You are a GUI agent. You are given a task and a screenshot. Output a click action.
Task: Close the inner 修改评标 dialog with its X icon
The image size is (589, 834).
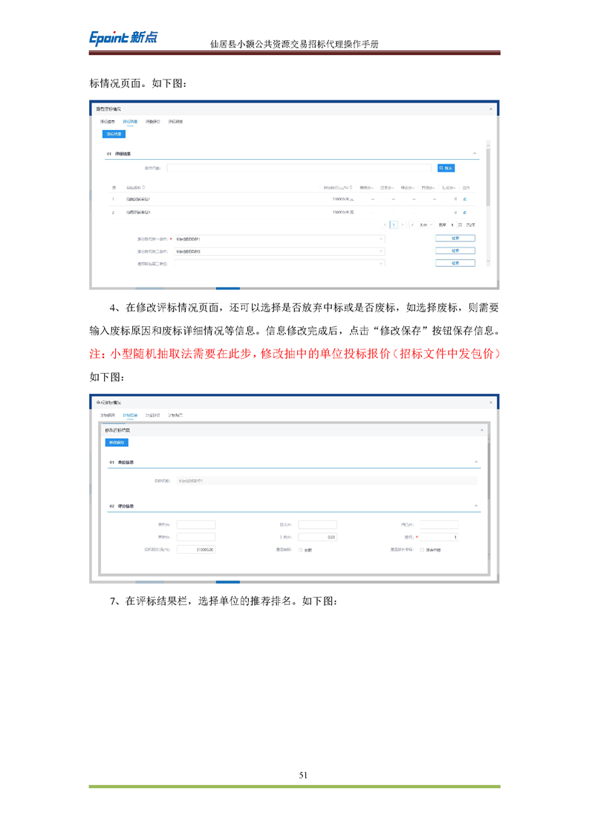482,430
